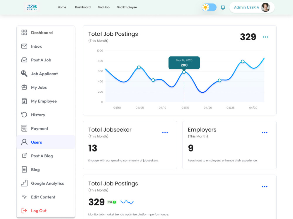Open options menu for Total Job Postings chart
The width and height of the screenshot is (293, 219).
coord(265,37)
